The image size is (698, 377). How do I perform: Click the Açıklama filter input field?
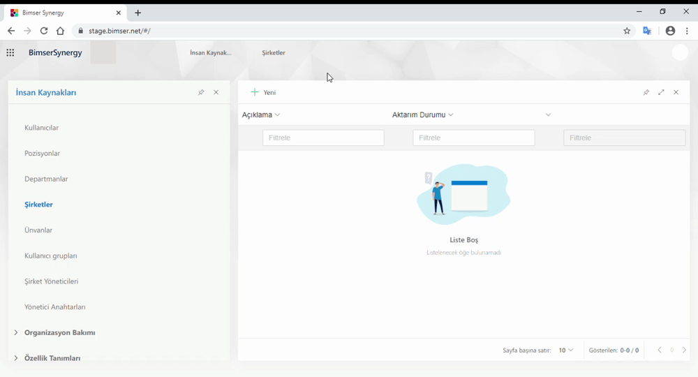click(x=323, y=138)
